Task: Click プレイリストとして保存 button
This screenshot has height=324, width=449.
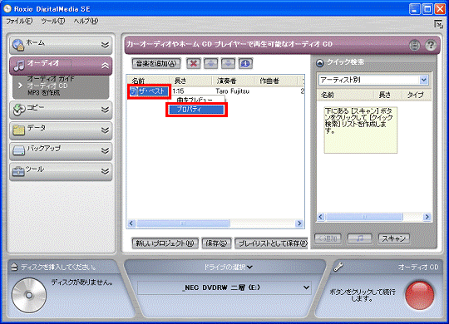Action: click(x=271, y=243)
